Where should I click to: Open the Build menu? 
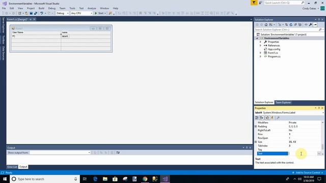click(x=41, y=8)
